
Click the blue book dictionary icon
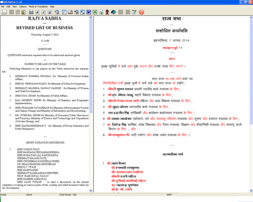(x=113, y=12)
